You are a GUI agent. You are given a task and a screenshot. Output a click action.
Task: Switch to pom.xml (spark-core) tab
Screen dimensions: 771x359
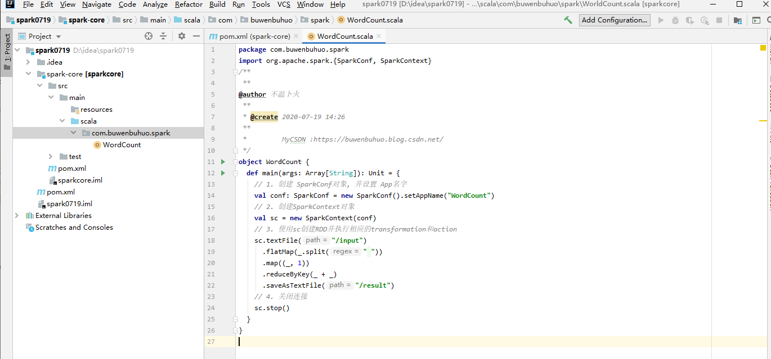[x=254, y=36]
